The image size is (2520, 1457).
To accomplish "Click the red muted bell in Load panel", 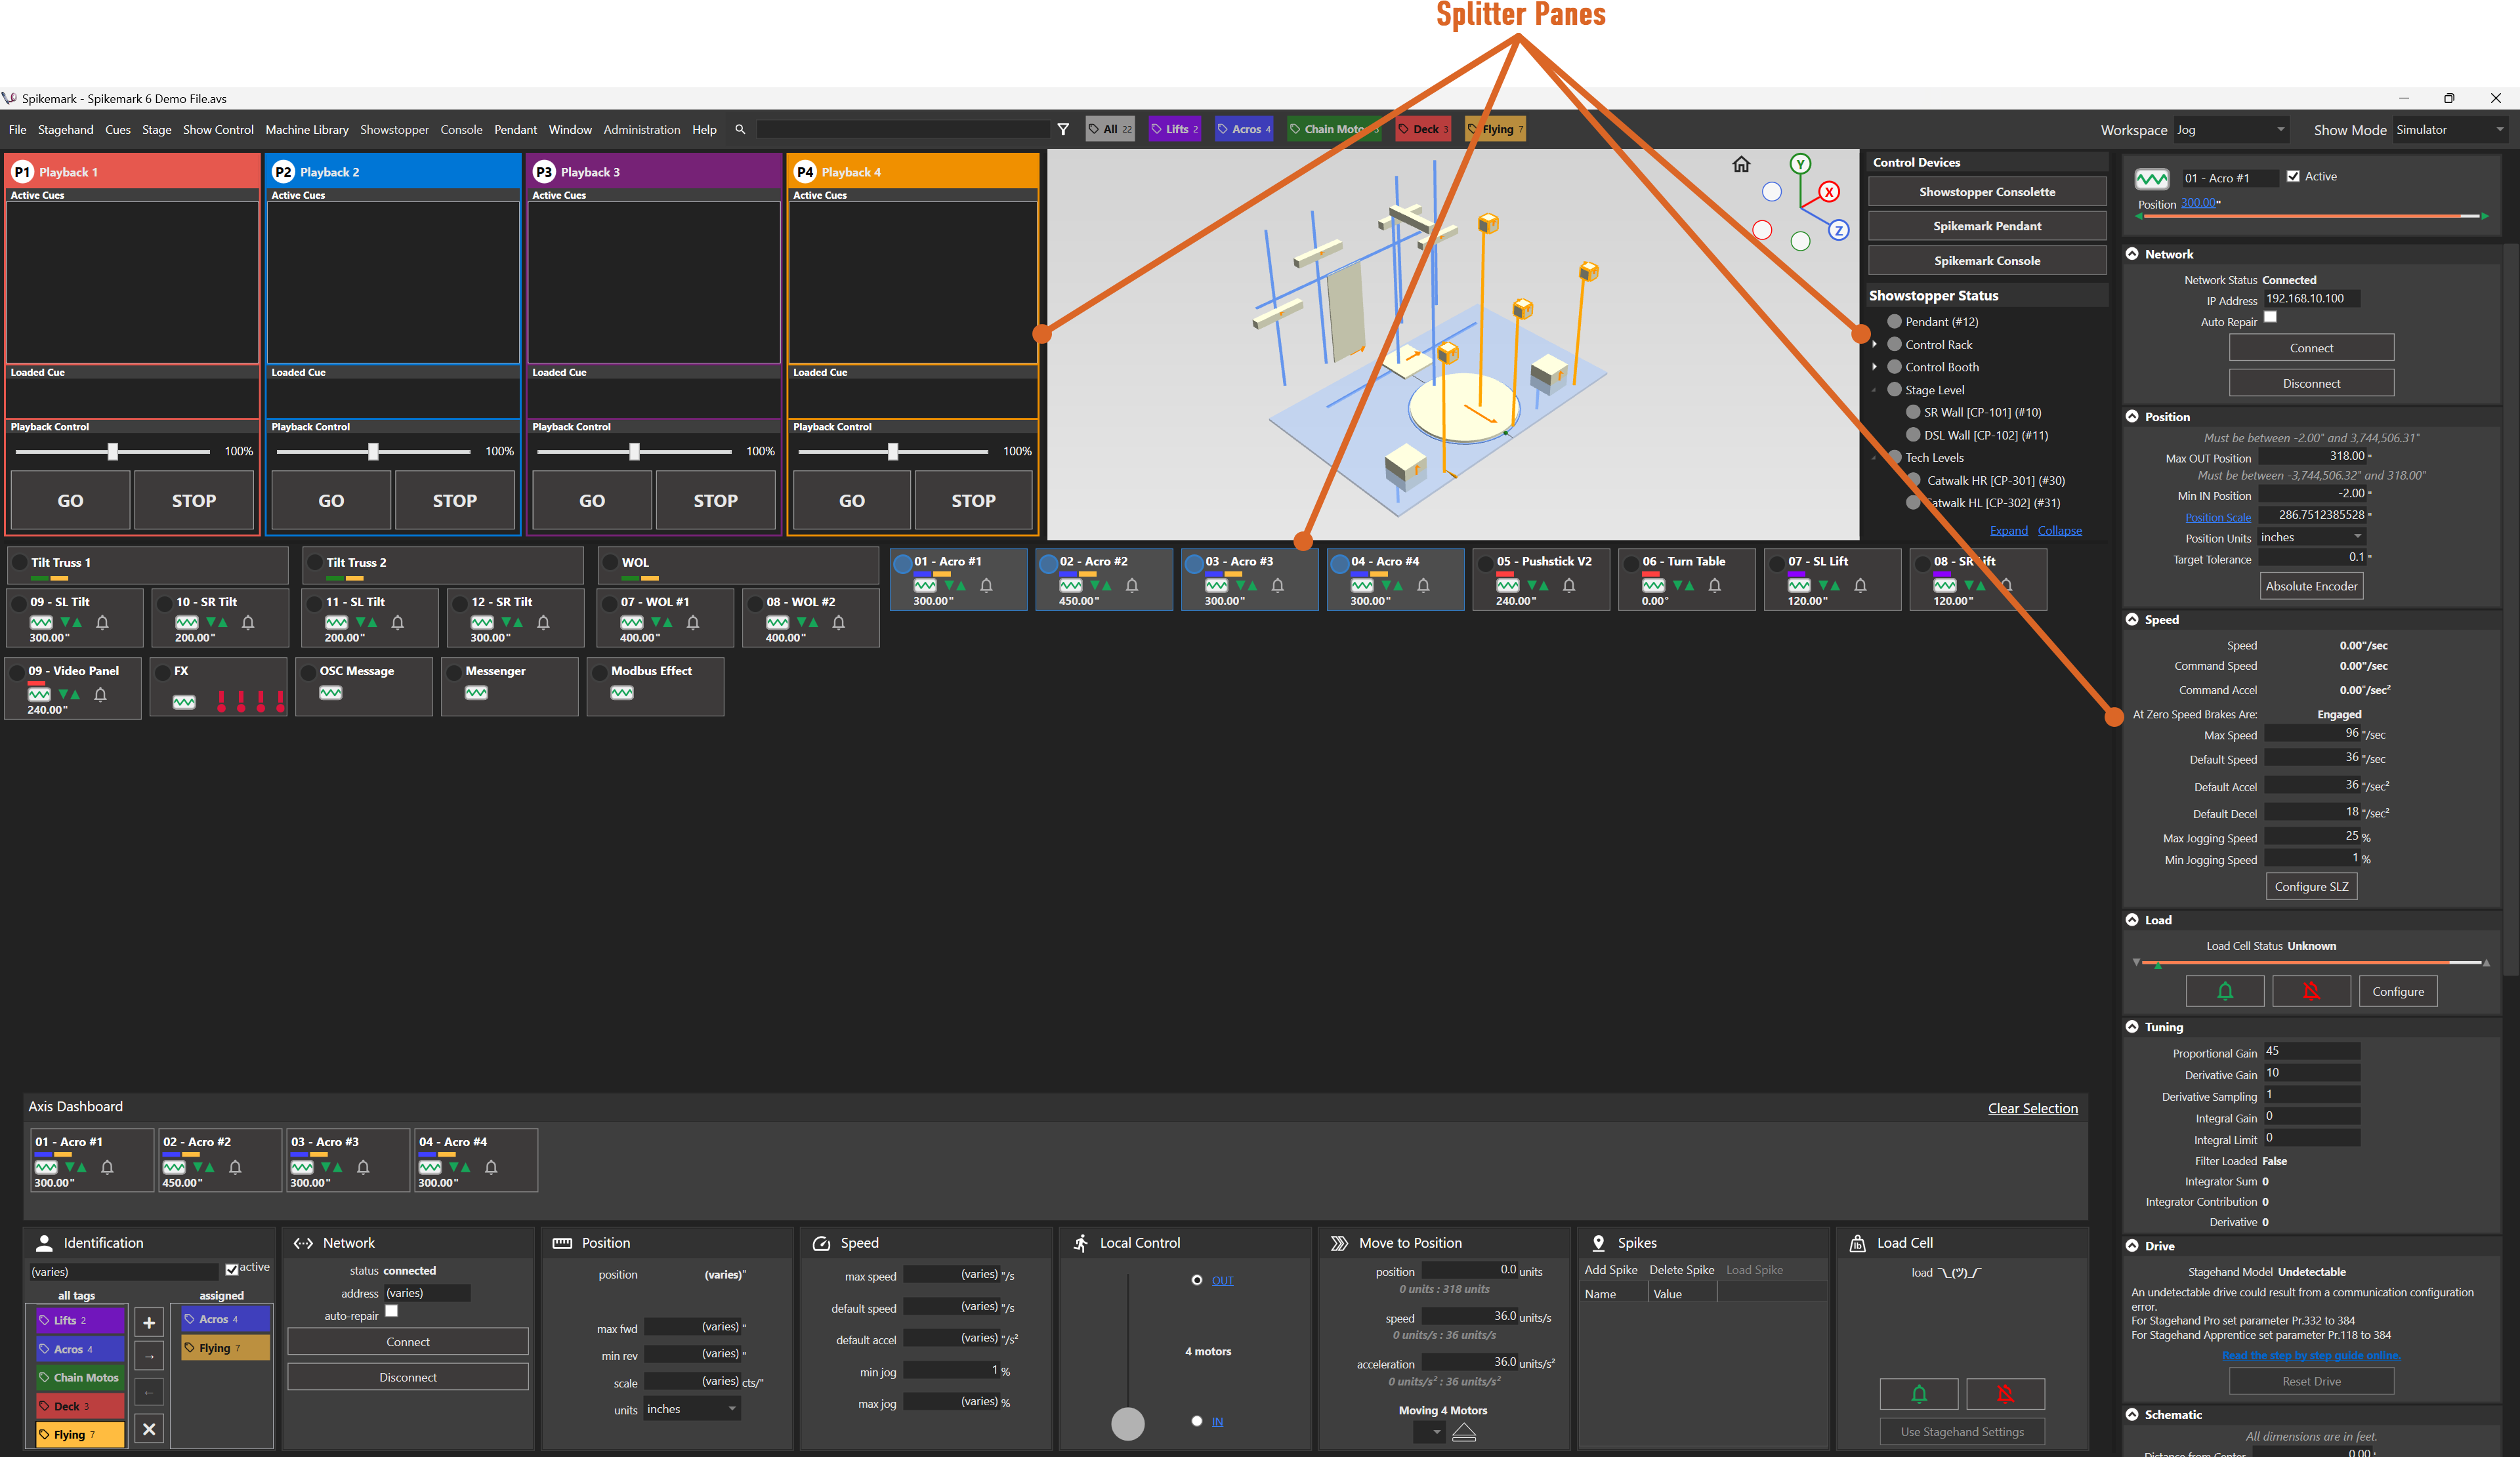I will (x=2311, y=991).
